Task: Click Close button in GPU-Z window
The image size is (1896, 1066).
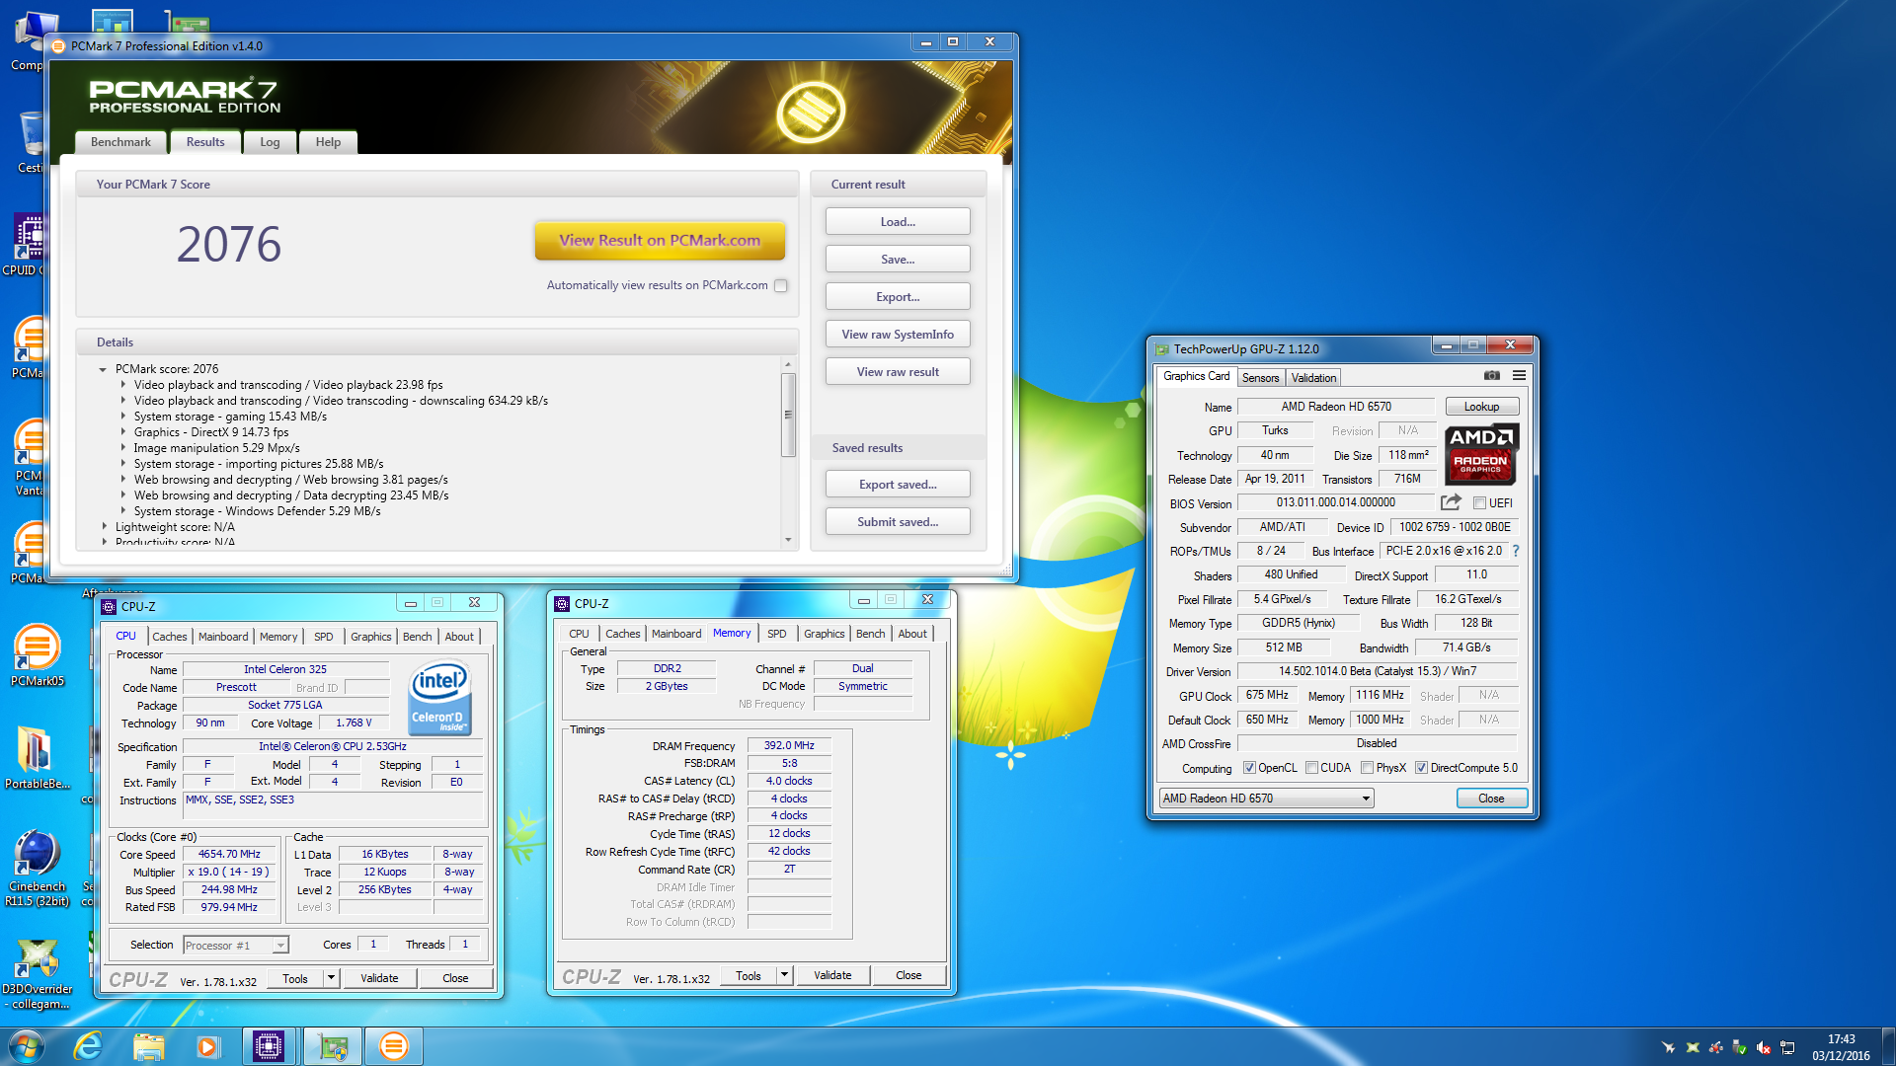Action: coord(1491,799)
